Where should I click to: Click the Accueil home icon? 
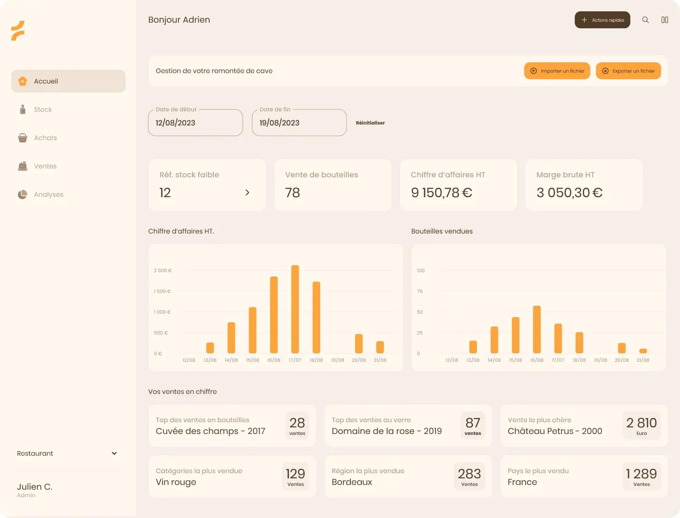23,81
